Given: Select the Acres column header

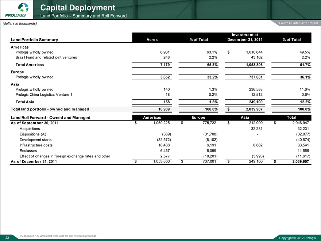Looking at the screenshot, I should 152,39.
